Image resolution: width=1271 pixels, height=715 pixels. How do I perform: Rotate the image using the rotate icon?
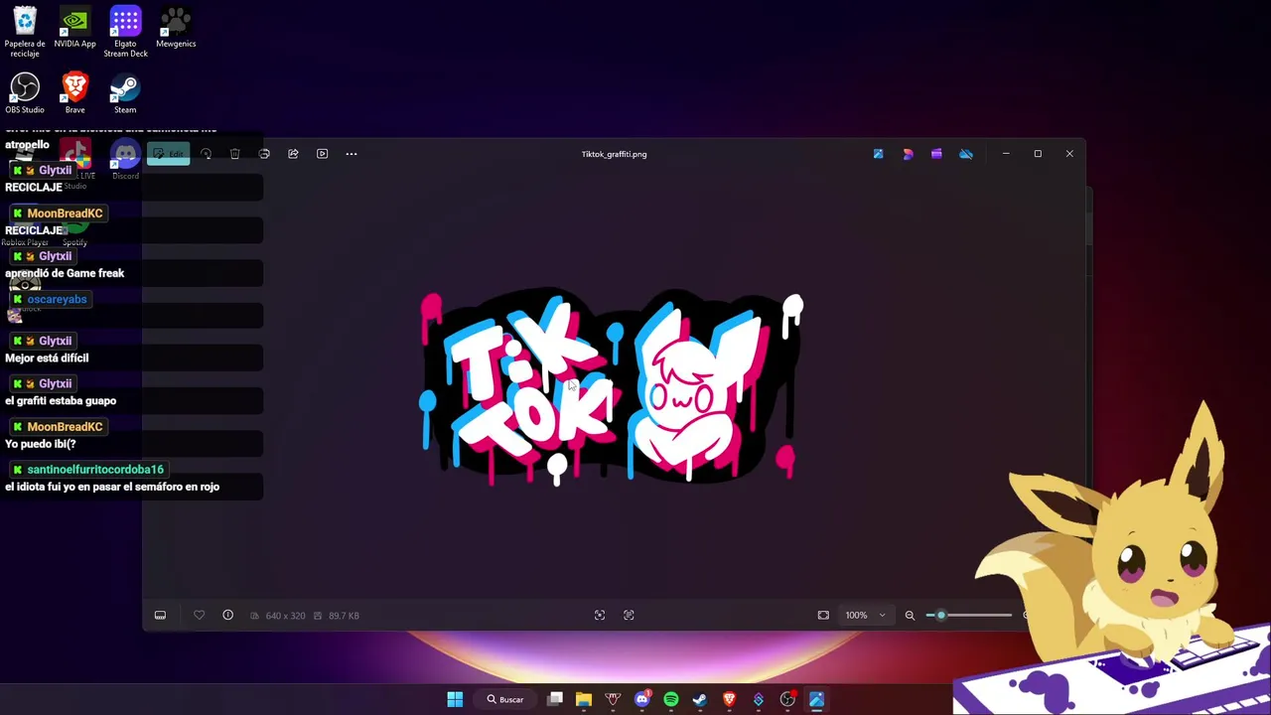(206, 154)
